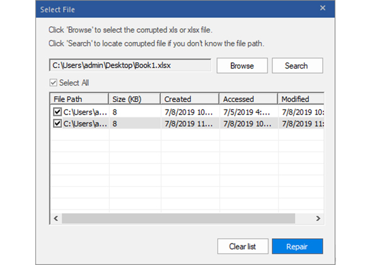Select the second file row created 7/8/2019 11

coord(187,123)
